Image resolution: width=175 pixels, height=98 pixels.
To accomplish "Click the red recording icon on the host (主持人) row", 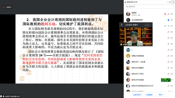I will pyautogui.click(x=165, y=14).
